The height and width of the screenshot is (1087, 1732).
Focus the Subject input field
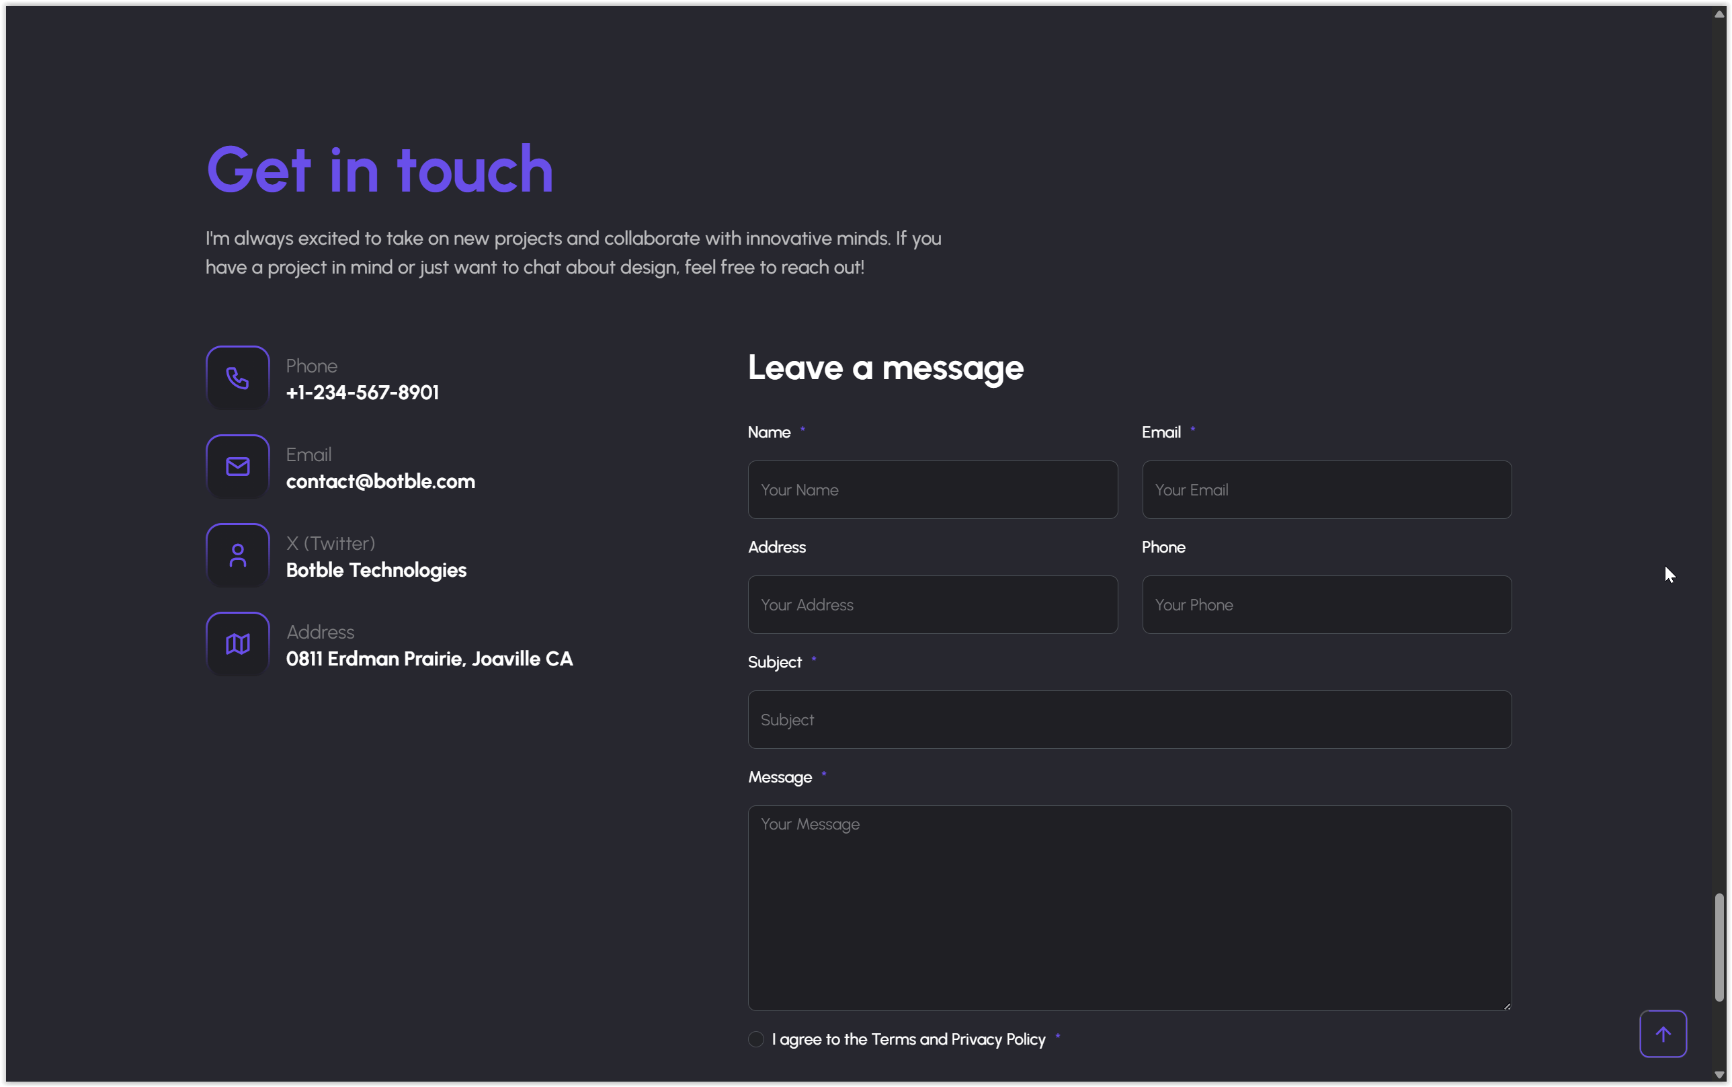pos(1128,719)
